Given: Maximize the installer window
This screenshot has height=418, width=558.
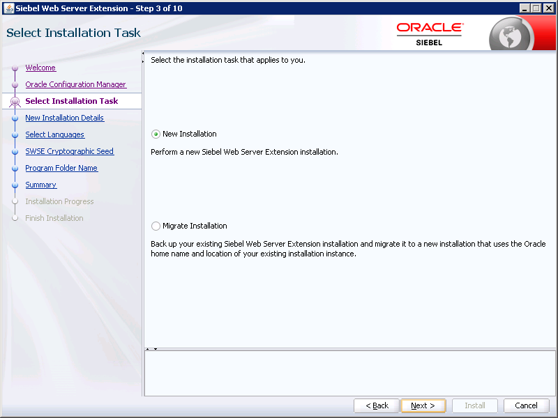Looking at the screenshot, I should click(x=536, y=8).
